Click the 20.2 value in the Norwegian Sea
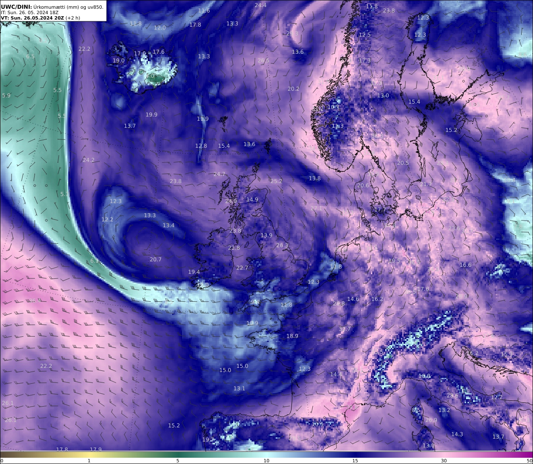This screenshot has width=533, height=464. (x=293, y=89)
